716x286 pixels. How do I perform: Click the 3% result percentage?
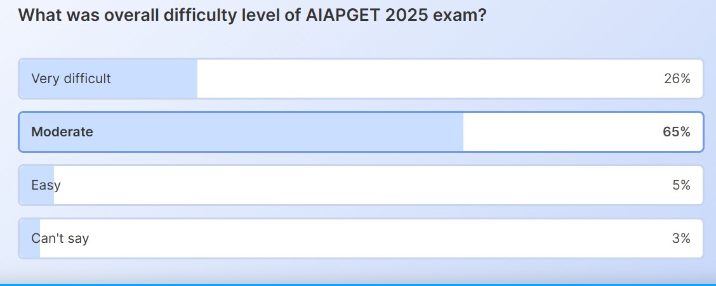pos(681,238)
